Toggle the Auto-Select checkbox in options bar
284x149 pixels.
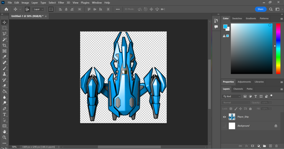tap(27, 9)
